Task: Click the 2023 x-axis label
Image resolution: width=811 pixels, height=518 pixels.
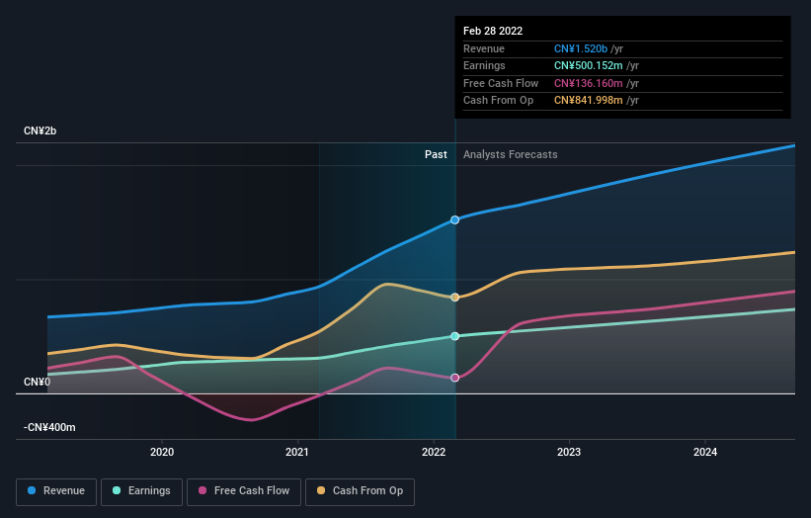Action: pos(569,452)
